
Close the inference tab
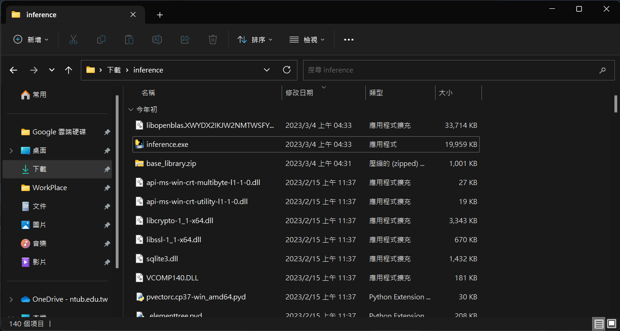pos(133,15)
